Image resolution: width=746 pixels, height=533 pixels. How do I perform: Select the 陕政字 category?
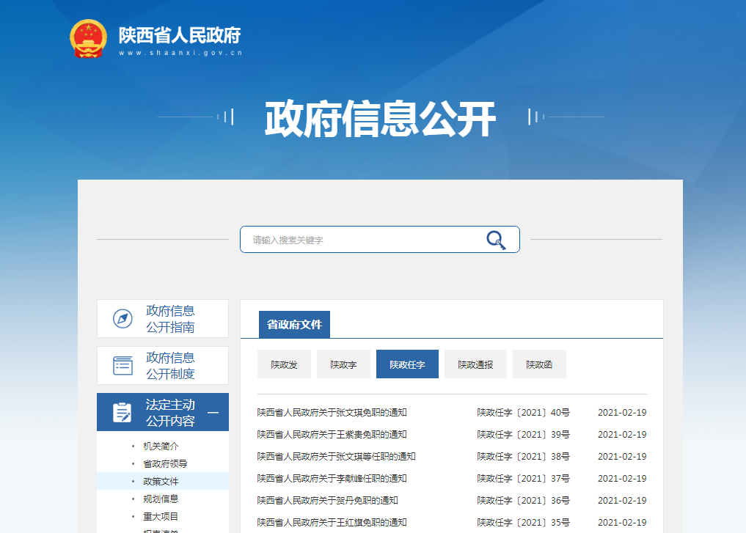click(x=343, y=364)
